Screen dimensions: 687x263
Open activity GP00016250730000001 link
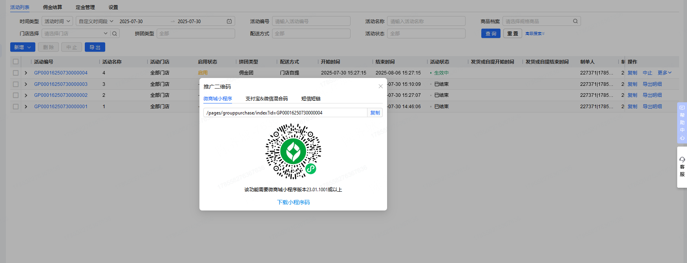pyautogui.click(x=61, y=107)
